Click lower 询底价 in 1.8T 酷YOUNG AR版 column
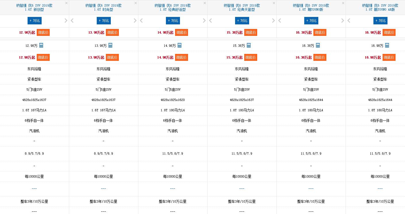Screen dimensions: 405x214 coord(389,57)
